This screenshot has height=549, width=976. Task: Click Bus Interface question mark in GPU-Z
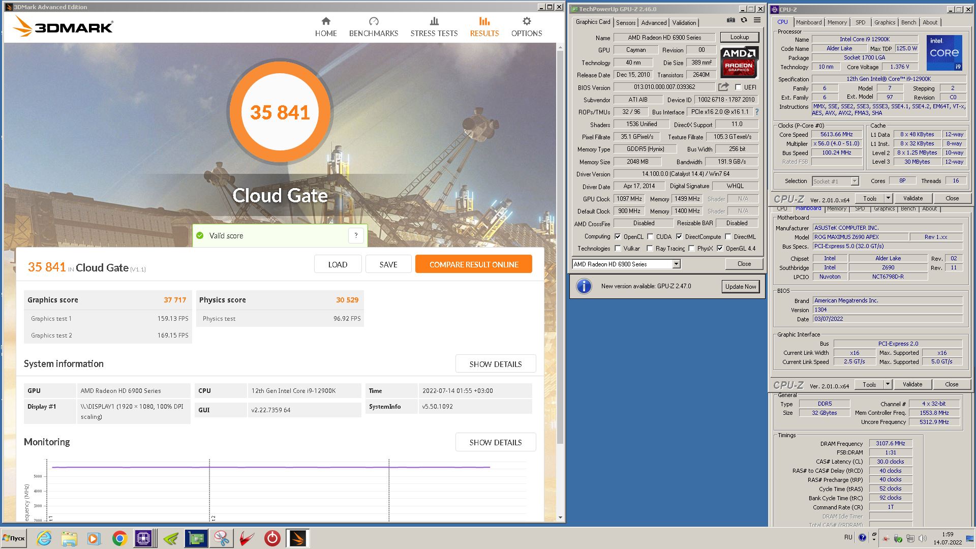(756, 112)
